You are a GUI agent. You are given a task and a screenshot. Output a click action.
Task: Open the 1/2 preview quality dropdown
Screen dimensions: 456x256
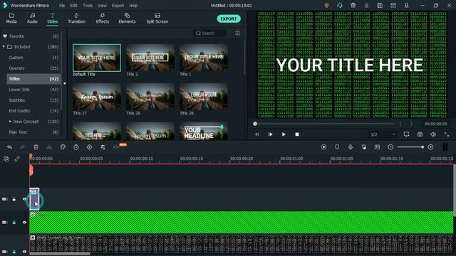[383, 134]
